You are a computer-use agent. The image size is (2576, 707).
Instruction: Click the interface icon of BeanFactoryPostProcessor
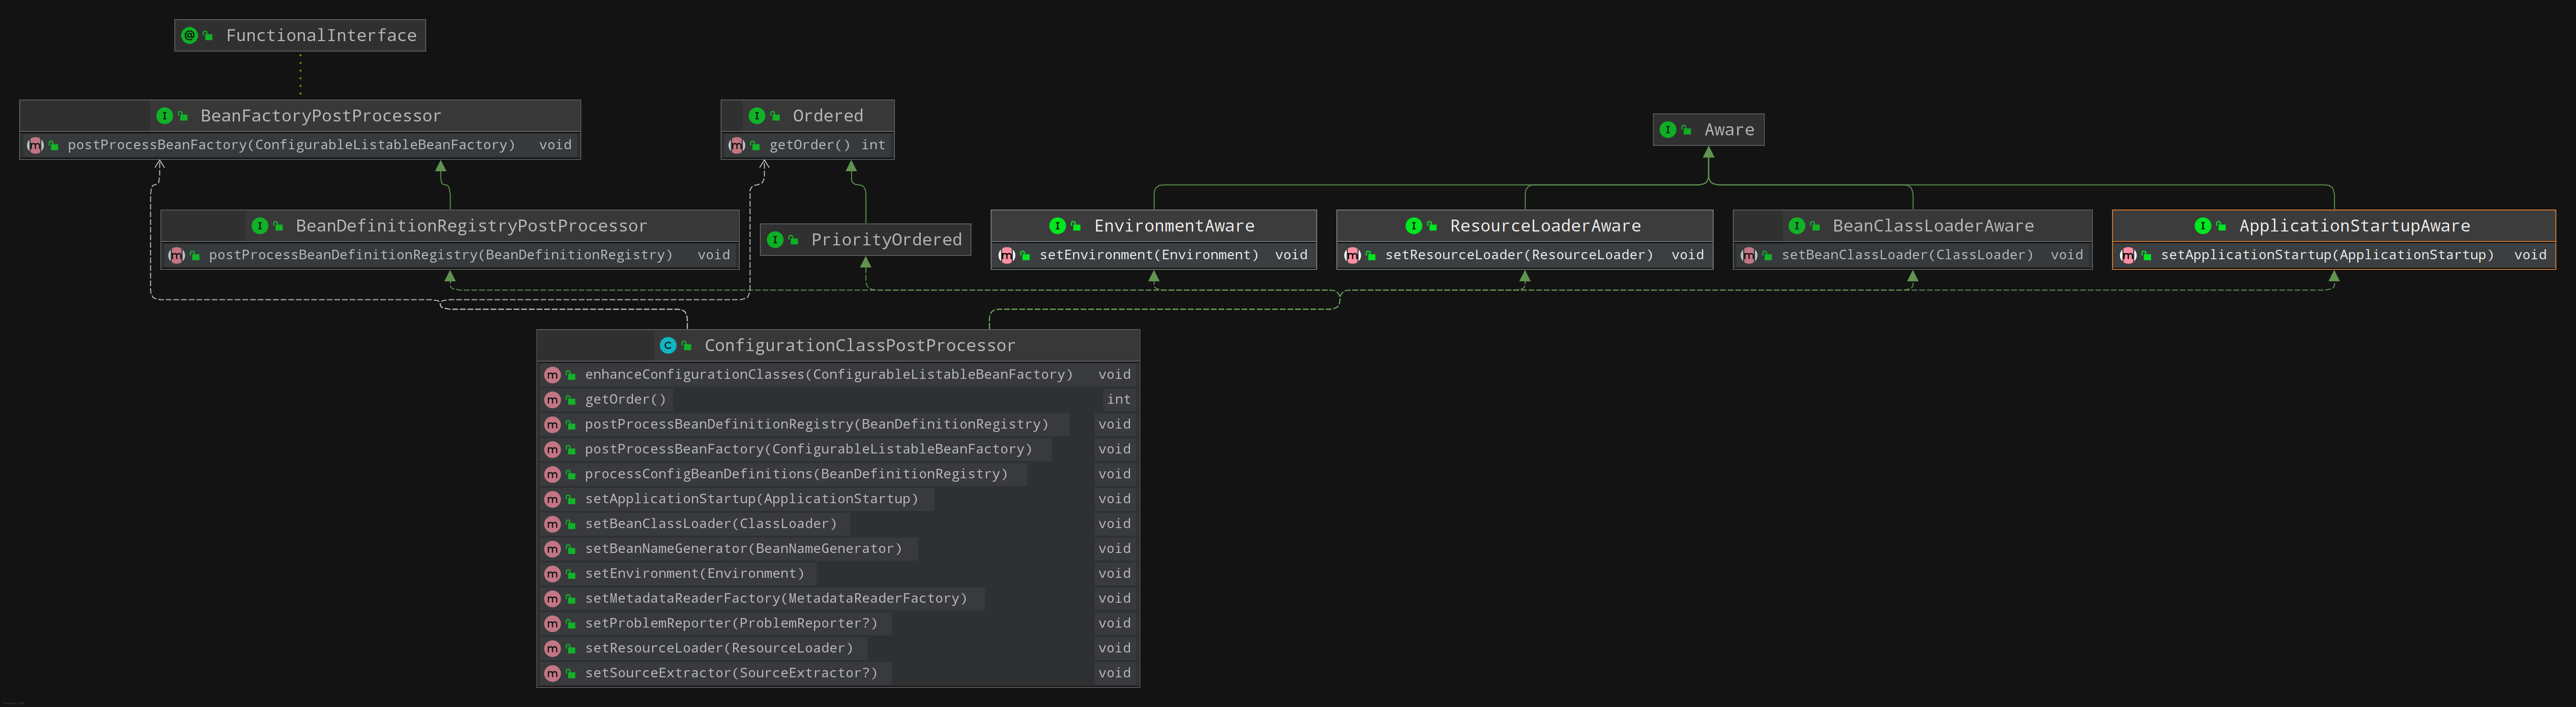tap(164, 116)
